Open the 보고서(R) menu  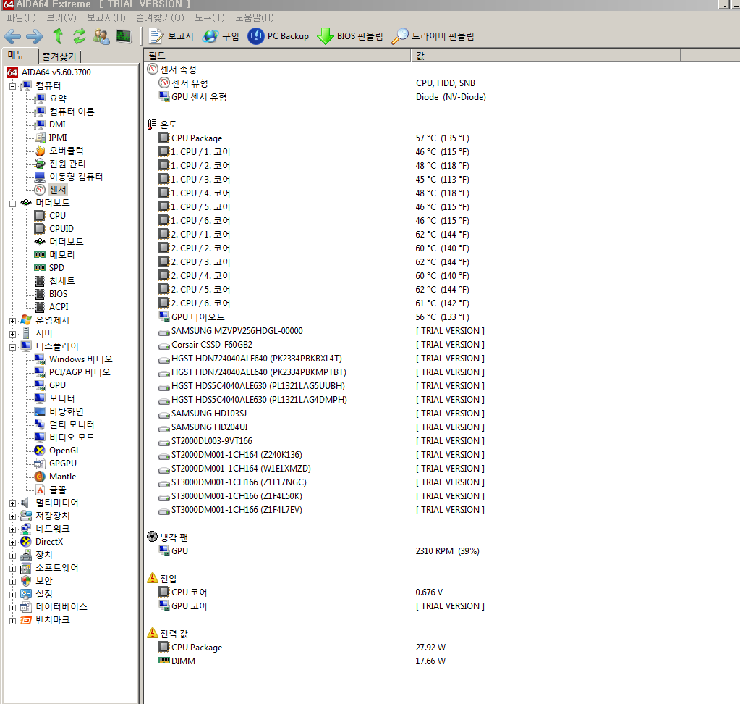[106, 17]
